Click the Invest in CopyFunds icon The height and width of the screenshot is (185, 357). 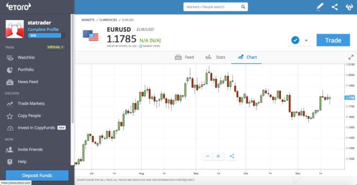coord(10,128)
